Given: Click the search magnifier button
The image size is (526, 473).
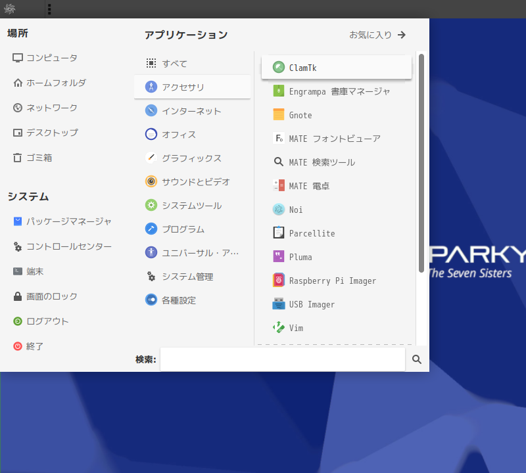Looking at the screenshot, I should coord(417,359).
